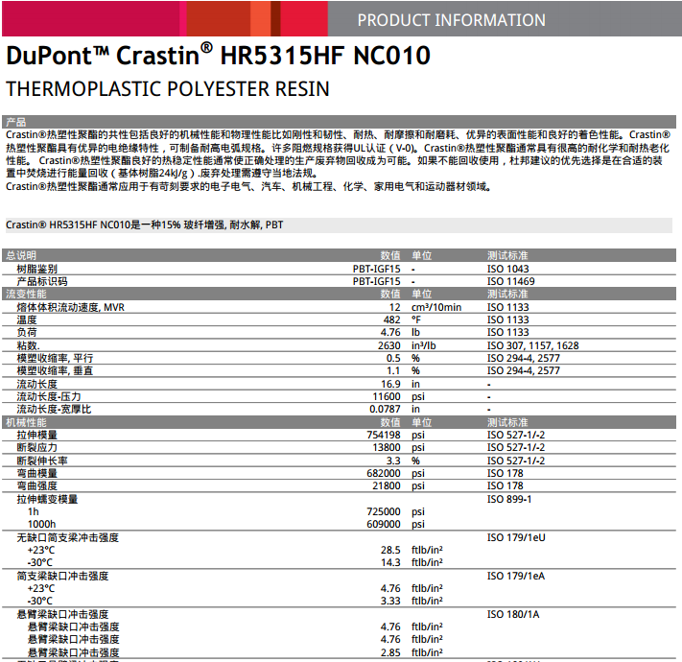Image resolution: width=682 pixels, height=662 pixels.
Task: Click the 断裂伸长率 value 3.3
Action: tap(393, 461)
